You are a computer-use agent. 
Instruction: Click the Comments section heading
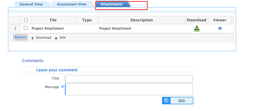tap(33, 61)
